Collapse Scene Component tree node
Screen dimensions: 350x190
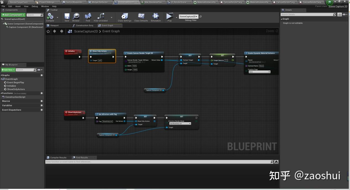4,24
